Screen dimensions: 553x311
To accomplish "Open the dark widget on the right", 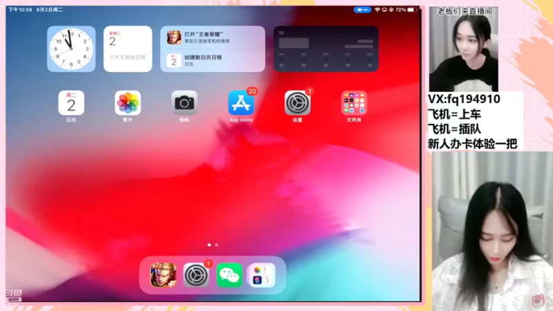I will click(x=326, y=48).
